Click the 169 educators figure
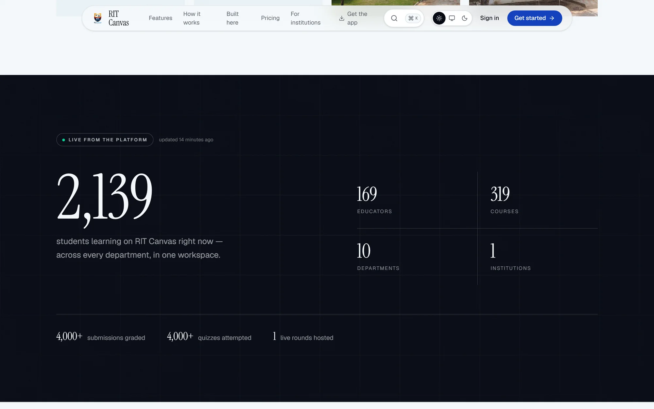The width and height of the screenshot is (654, 409). point(367,194)
